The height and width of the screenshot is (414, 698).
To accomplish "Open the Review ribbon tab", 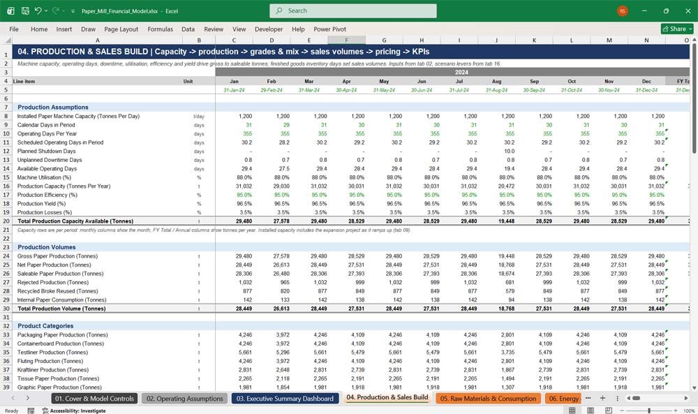I will pyautogui.click(x=214, y=29).
